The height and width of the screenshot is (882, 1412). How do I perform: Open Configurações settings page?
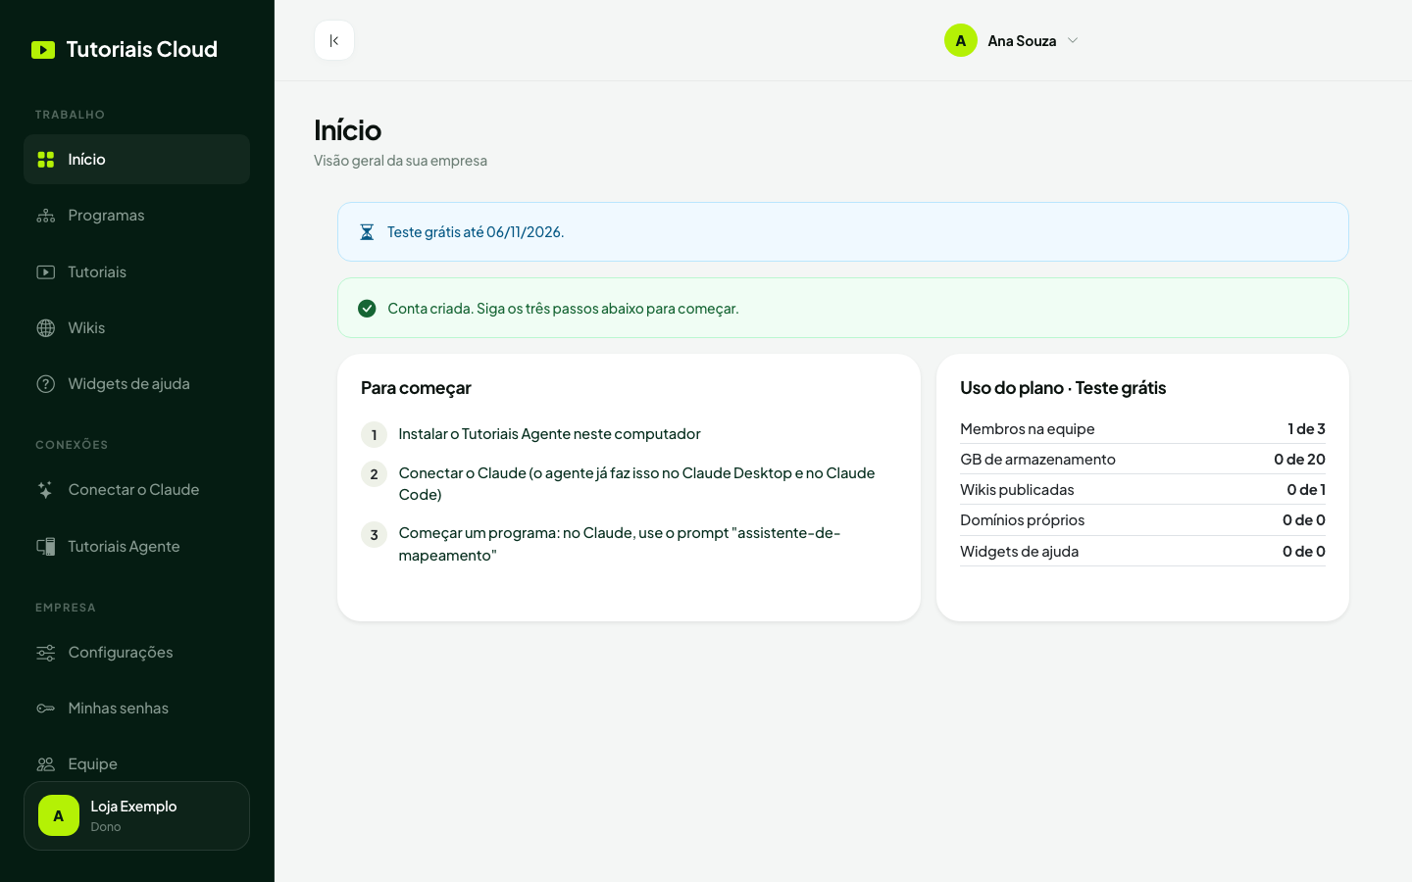click(136, 653)
